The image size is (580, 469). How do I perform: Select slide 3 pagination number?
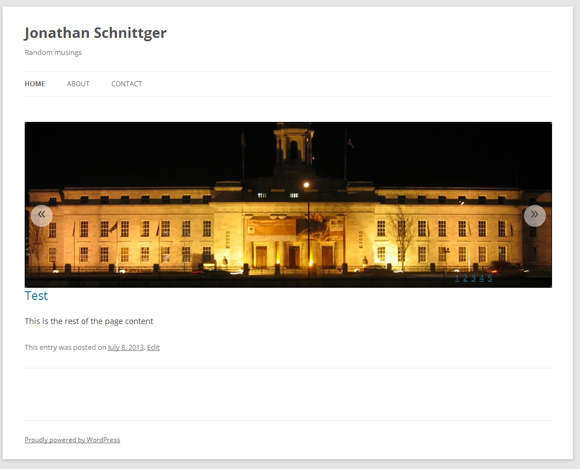tap(473, 278)
